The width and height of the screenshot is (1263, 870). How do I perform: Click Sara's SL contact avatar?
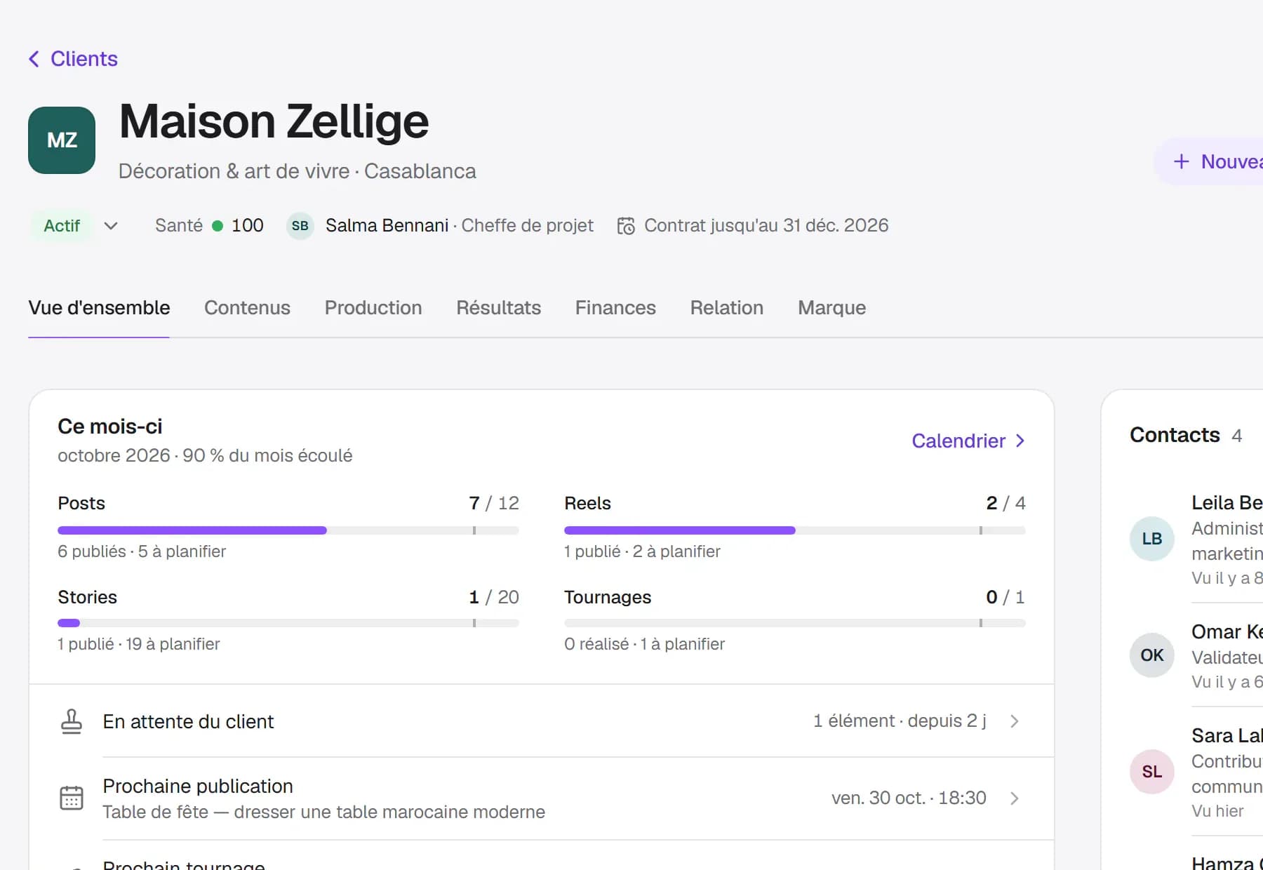(x=1152, y=772)
